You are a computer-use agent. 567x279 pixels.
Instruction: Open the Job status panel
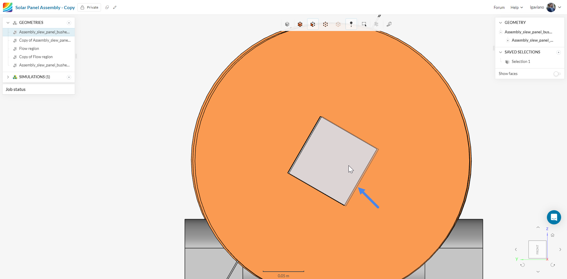click(x=39, y=89)
